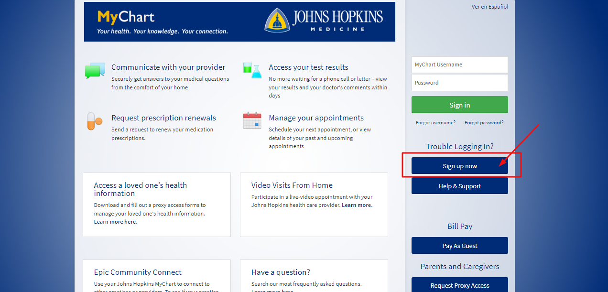Click the Sign up now button

(459, 165)
